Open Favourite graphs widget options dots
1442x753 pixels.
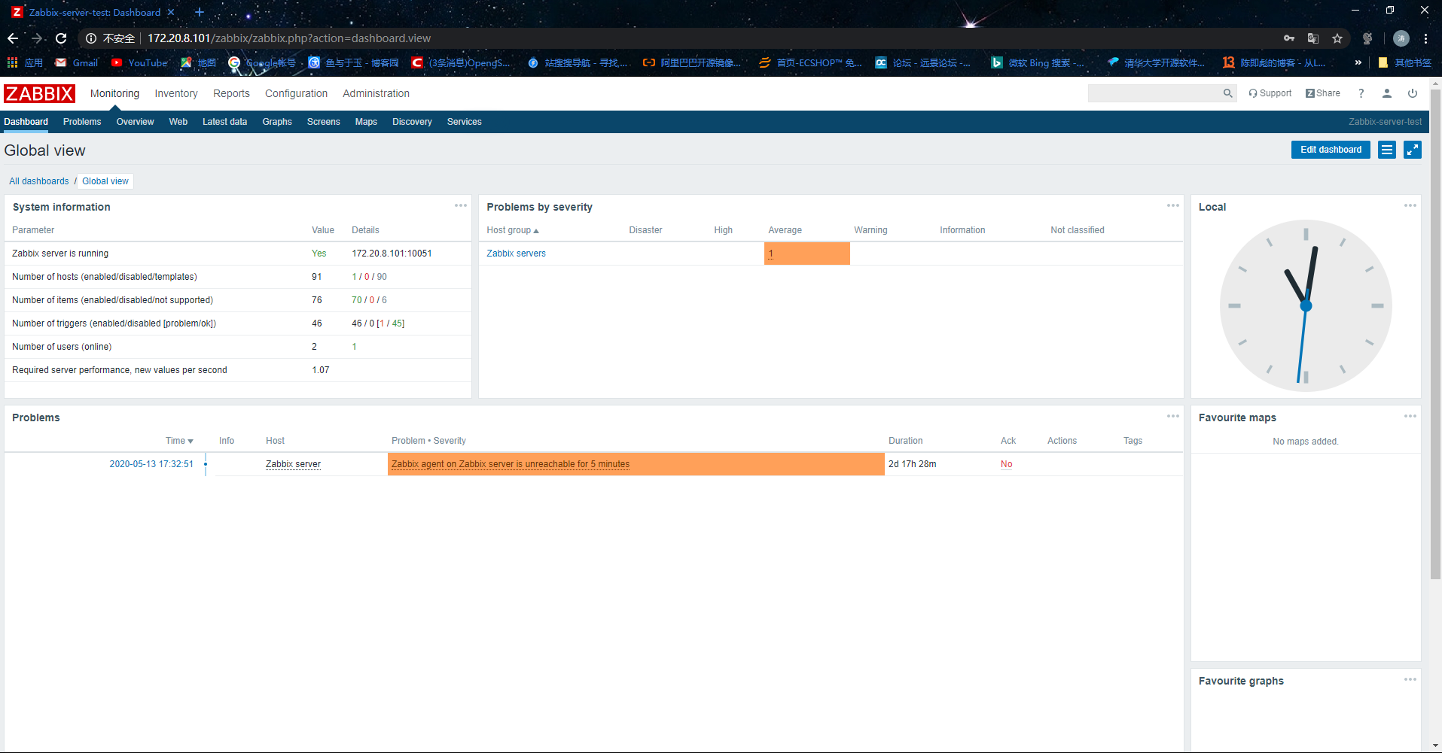(x=1410, y=679)
